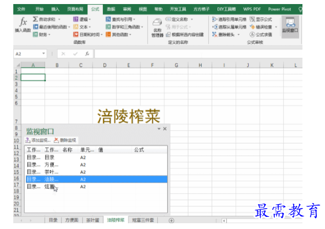
Task: Open the Logical functions icon
Action: (x=76, y=19)
